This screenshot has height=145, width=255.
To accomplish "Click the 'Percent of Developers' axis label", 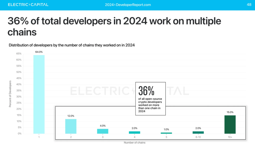I will point(10,94).
